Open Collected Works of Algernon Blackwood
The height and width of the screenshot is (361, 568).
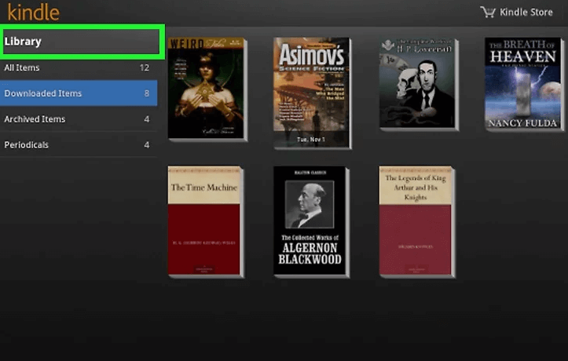(x=311, y=221)
